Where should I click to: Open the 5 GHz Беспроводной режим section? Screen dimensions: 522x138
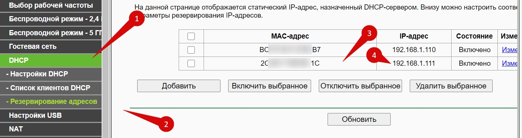pos(51,33)
